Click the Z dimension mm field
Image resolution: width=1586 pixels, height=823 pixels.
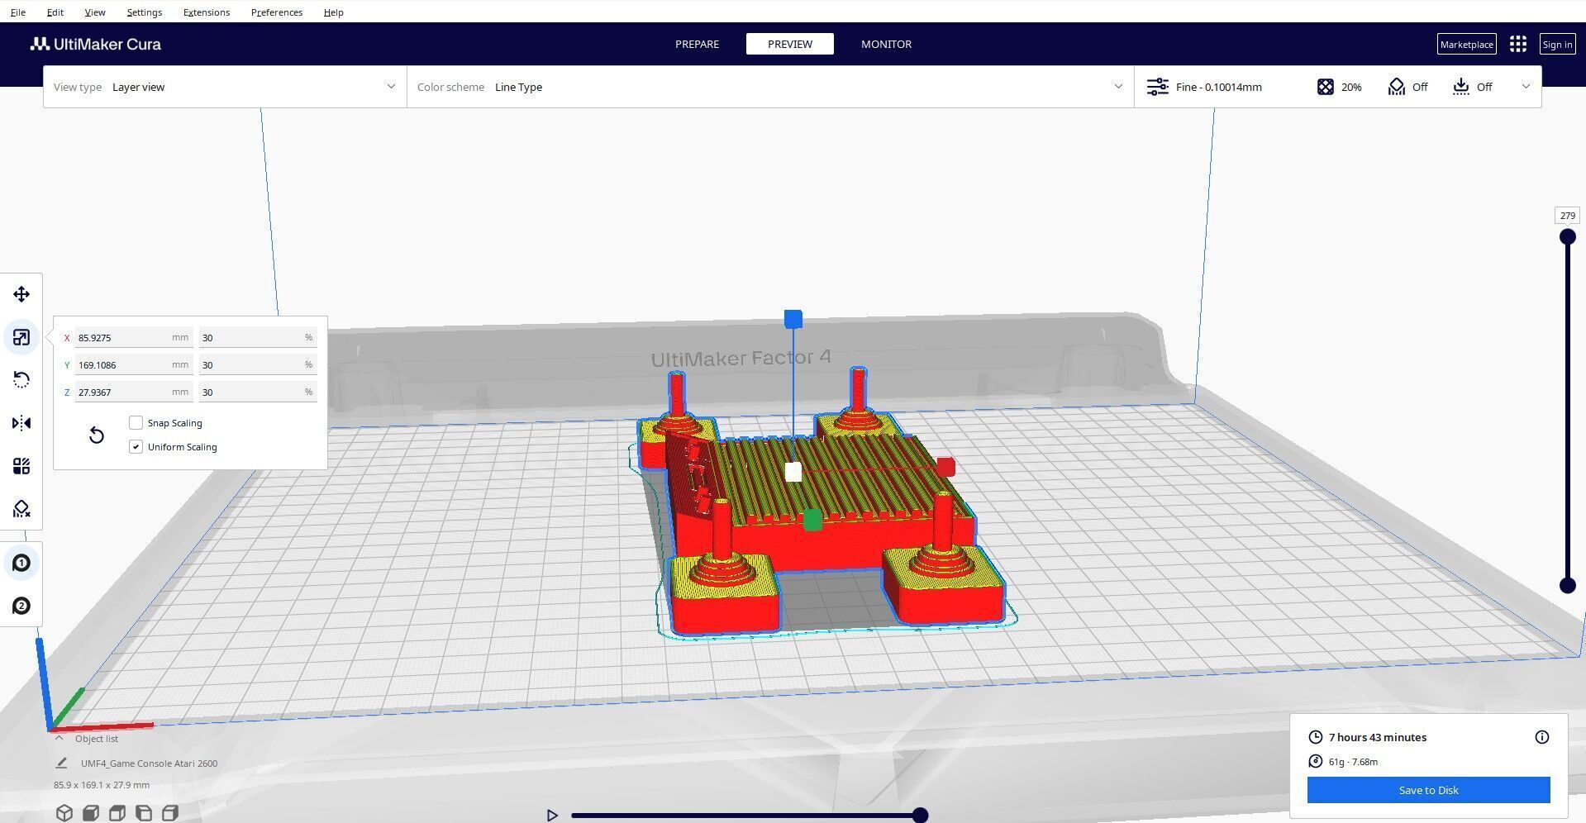pos(134,392)
